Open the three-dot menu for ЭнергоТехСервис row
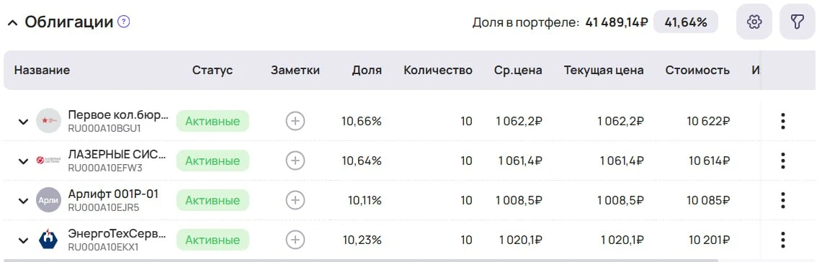Image resolution: width=822 pixels, height=262 pixels. pos(782,240)
